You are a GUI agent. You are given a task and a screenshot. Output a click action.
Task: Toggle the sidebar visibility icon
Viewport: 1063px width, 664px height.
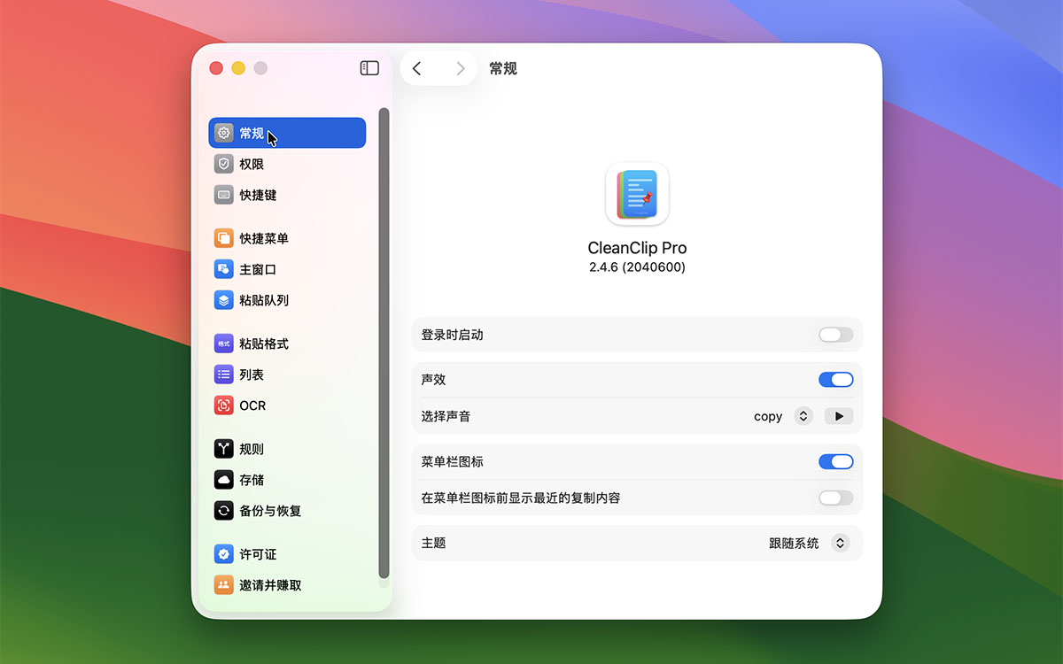coord(369,68)
